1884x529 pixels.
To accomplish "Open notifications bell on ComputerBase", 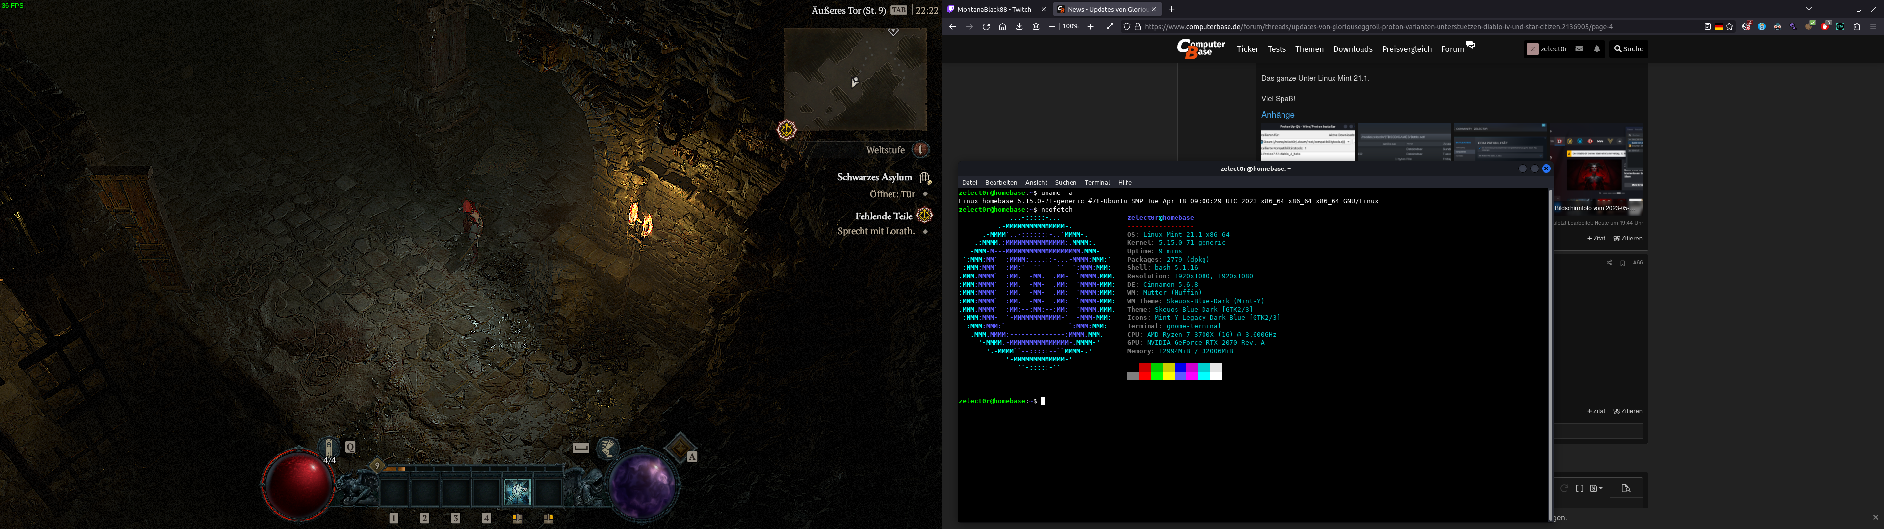I will coord(1596,49).
